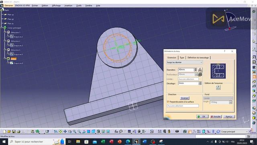
Task: Click the f(x) Formula icon
Action: point(116,132)
